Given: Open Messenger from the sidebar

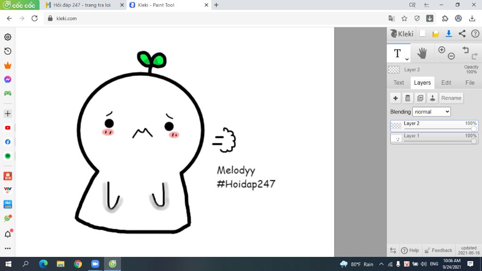Looking at the screenshot, I should (x=8, y=79).
